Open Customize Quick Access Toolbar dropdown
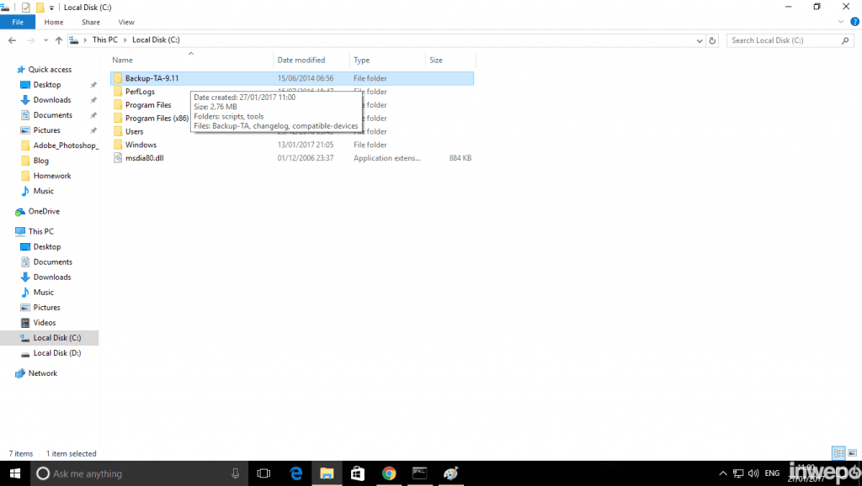 pyautogui.click(x=51, y=8)
